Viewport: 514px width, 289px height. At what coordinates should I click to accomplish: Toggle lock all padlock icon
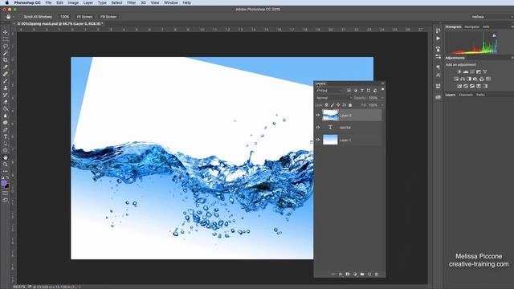tap(350, 105)
